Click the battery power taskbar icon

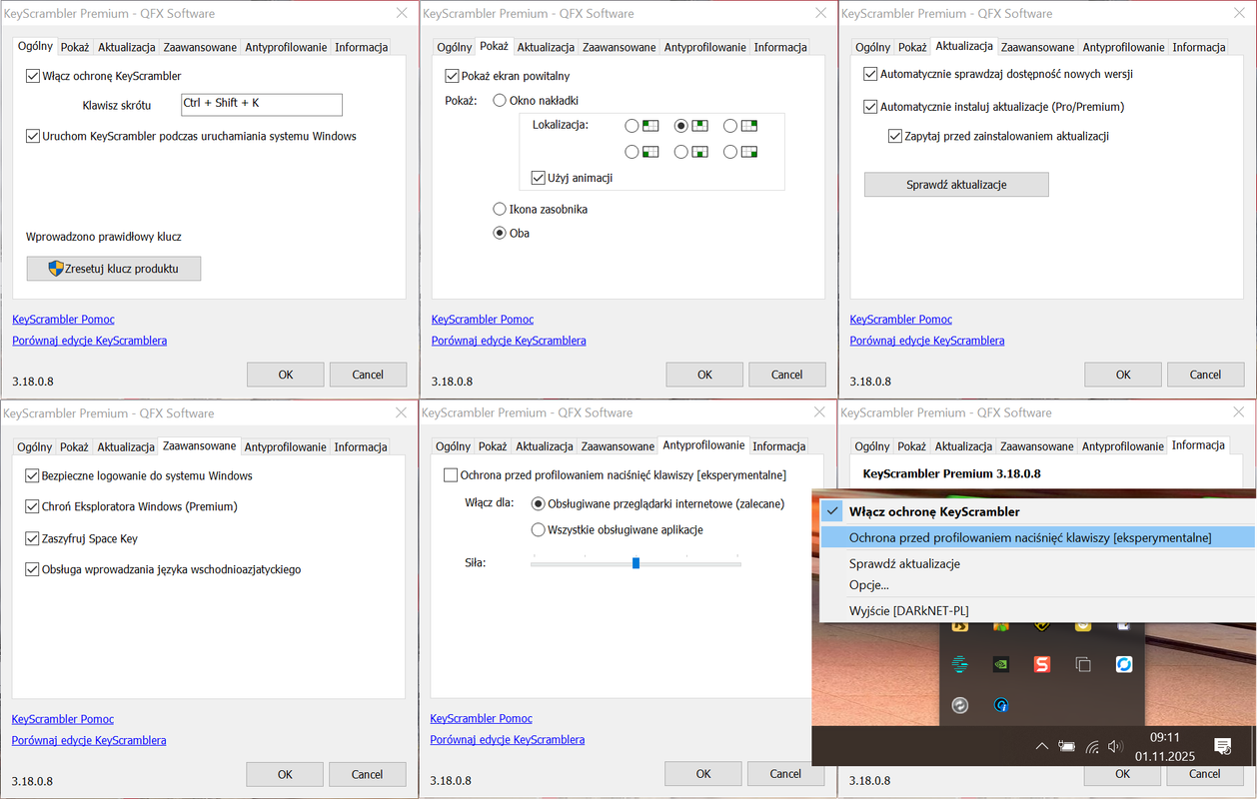1067,746
